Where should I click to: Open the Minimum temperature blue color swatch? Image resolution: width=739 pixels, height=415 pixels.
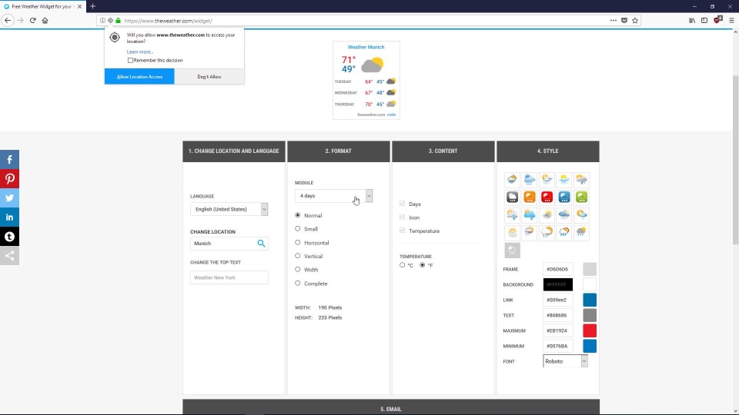[590, 346]
